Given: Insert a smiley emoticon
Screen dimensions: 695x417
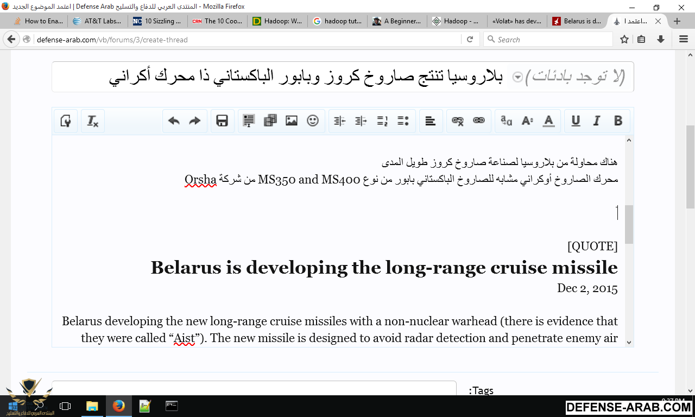Looking at the screenshot, I should [x=313, y=121].
